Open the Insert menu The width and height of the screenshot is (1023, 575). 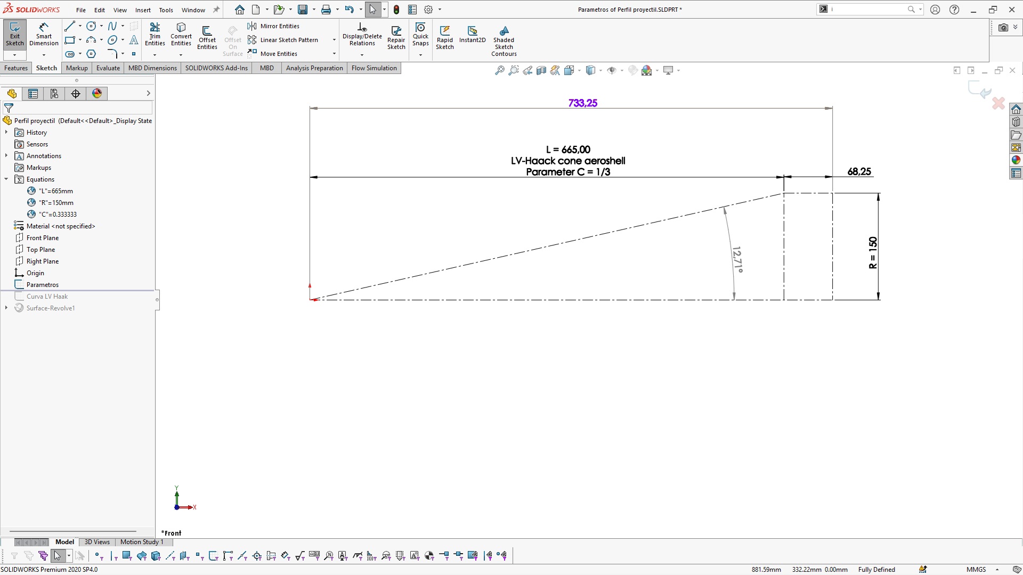(143, 10)
